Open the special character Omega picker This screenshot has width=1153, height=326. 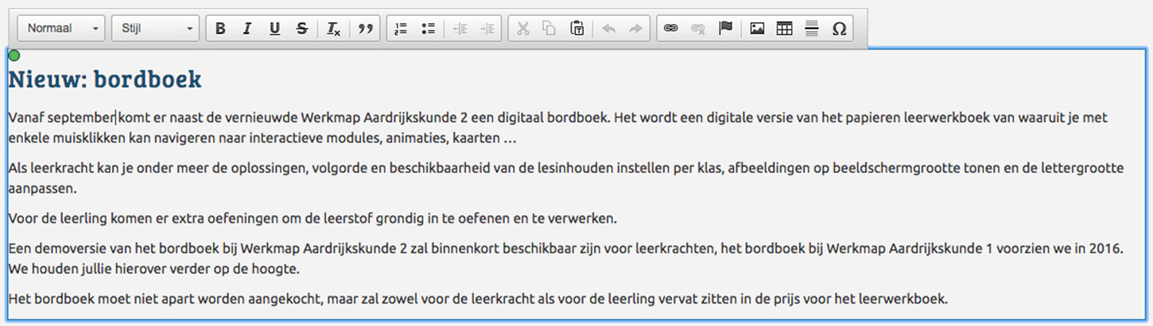[839, 29]
